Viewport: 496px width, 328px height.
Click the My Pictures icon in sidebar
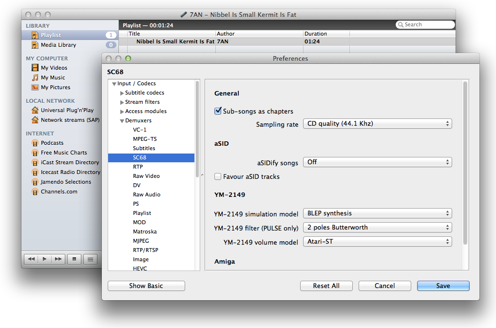pyautogui.click(x=35, y=87)
